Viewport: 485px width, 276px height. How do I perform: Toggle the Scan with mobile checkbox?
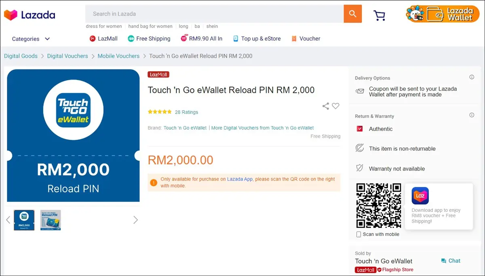pos(358,234)
